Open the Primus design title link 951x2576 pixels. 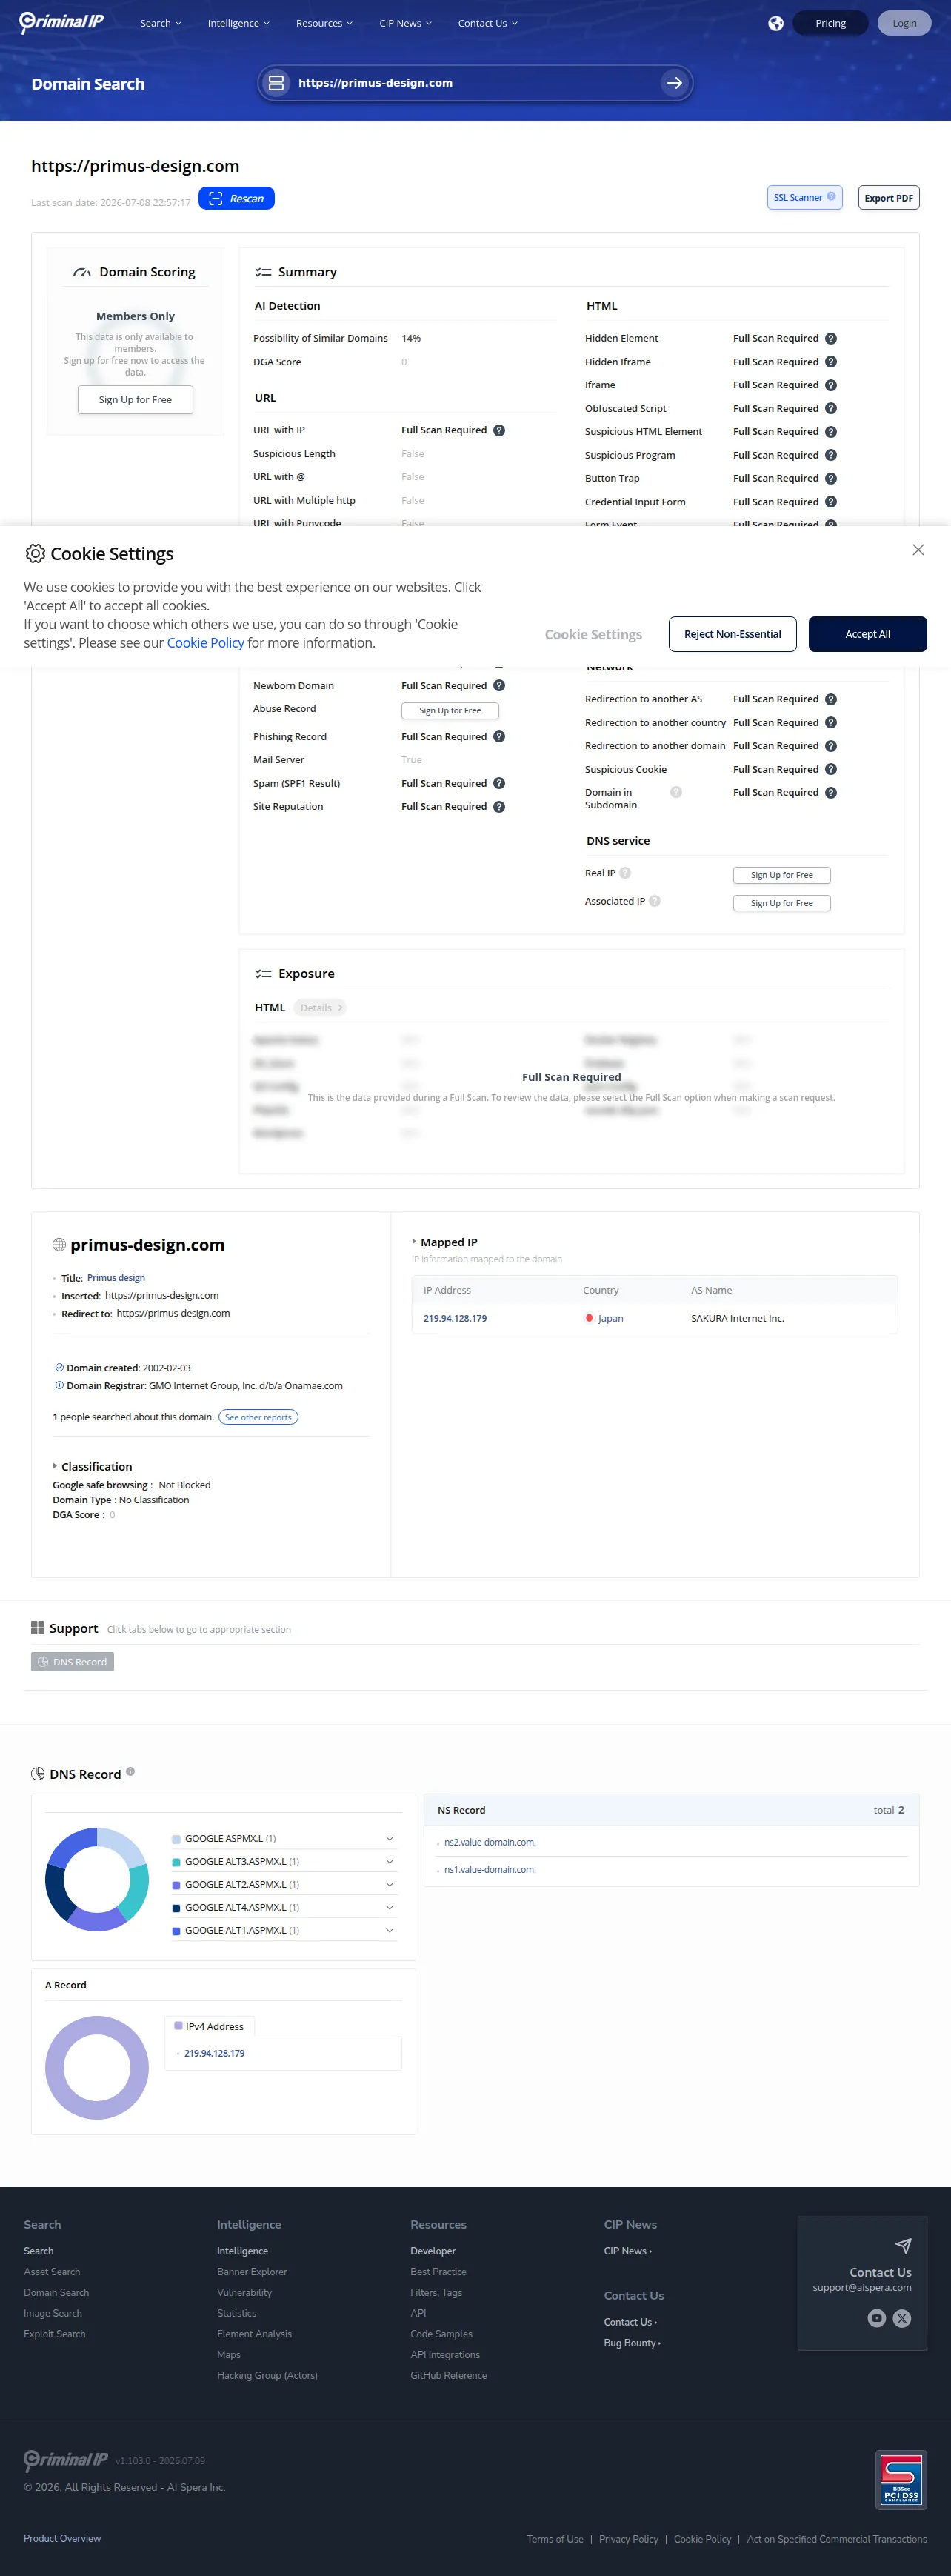tap(116, 1278)
